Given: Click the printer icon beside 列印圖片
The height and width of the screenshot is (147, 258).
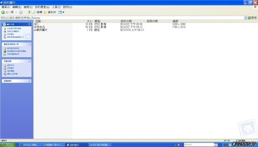Looking at the screenshot, I should tap(5, 34).
